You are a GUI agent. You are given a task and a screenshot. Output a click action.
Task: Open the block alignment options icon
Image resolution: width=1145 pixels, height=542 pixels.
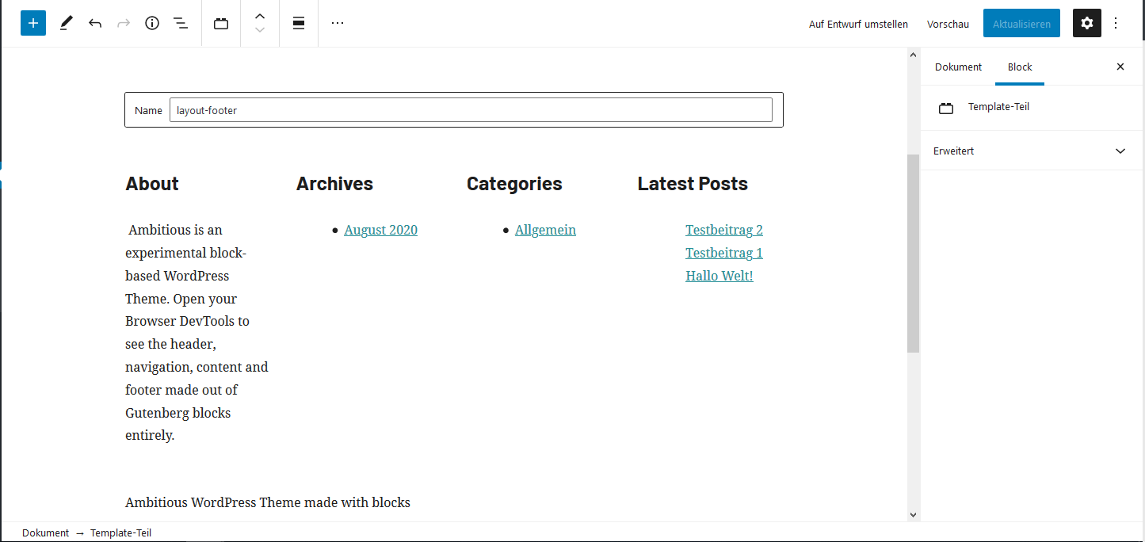click(299, 24)
